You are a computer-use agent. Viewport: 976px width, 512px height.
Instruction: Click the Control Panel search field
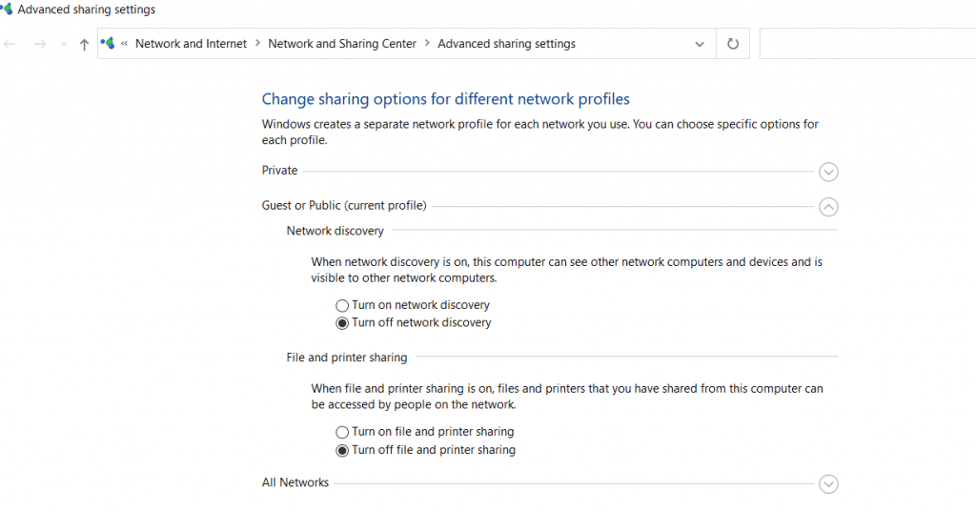867,44
